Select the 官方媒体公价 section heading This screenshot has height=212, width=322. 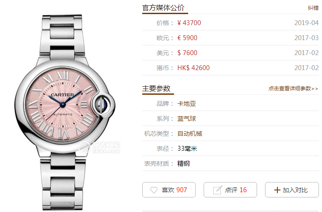163,8
